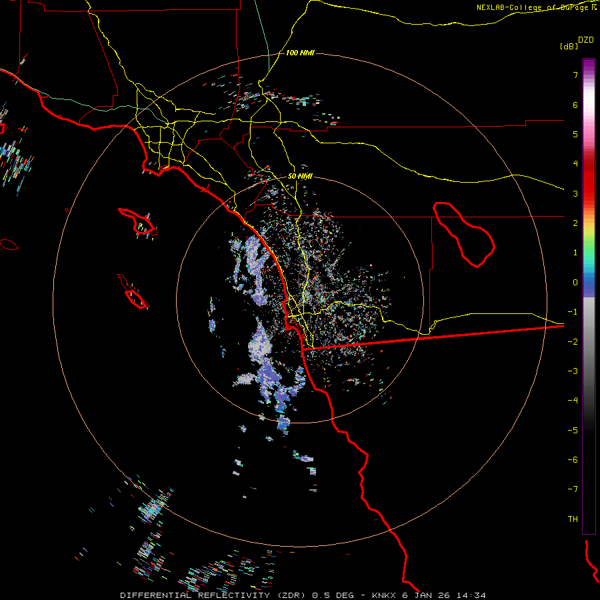Click the DZD color scale title
This screenshot has width=600, height=600.
click(x=586, y=40)
